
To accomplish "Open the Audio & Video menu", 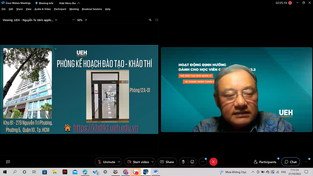I will 43,9.
